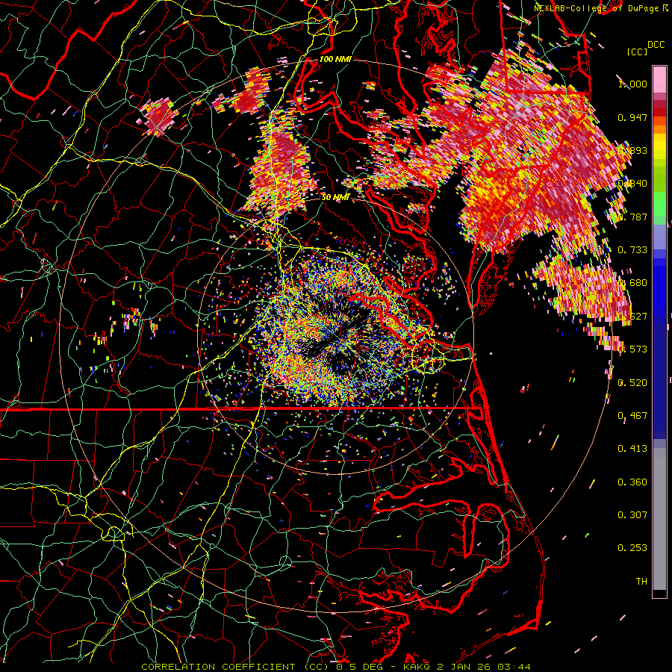Click the DCC label above the color scale
This screenshot has width=672, height=672.
click(x=656, y=45)
